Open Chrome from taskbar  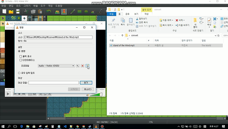pyautogui.click(x=77, y=126)
